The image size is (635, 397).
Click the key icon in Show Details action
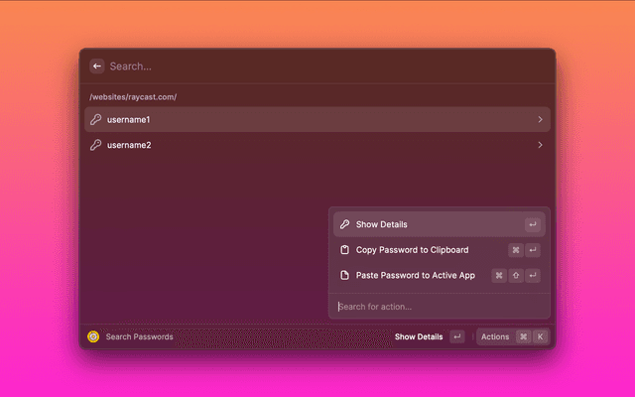point(344,224)
